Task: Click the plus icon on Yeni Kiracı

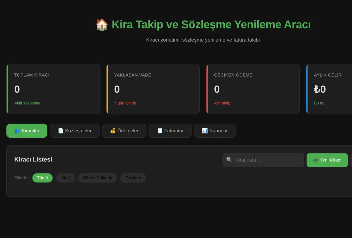Action: coord(316,160)
